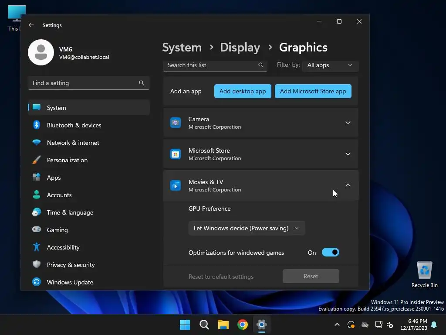Click the Microsoft Store app icon
The image size is (446, 335).
(176, 154)
